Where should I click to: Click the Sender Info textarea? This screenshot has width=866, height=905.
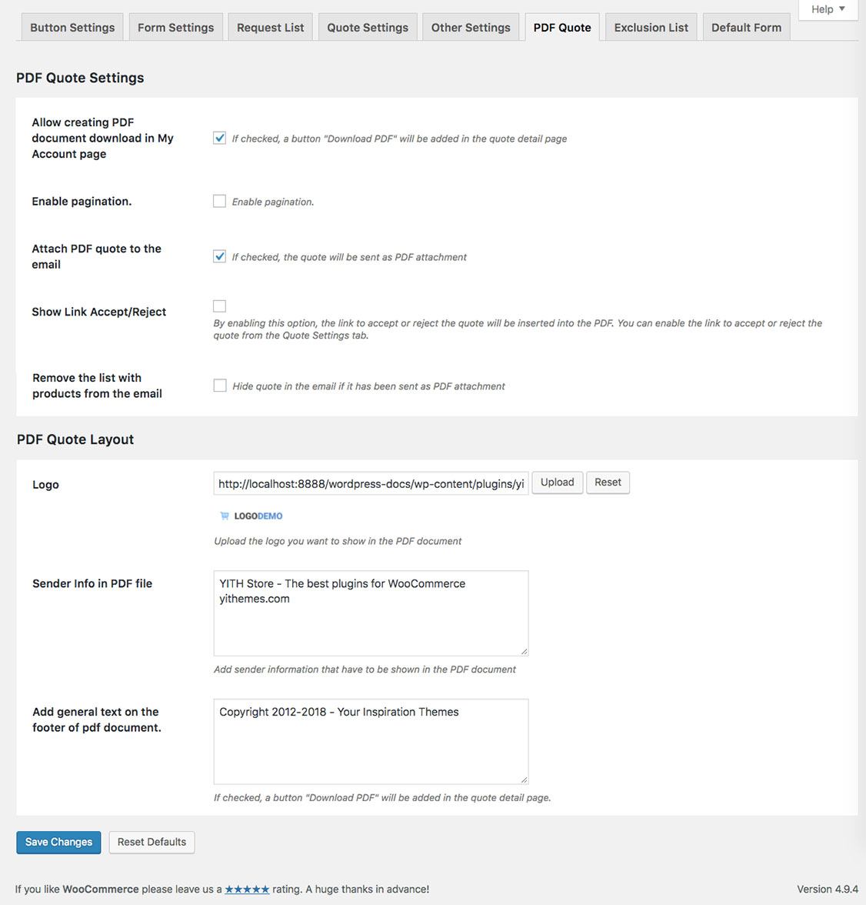[x=371, y=613]
